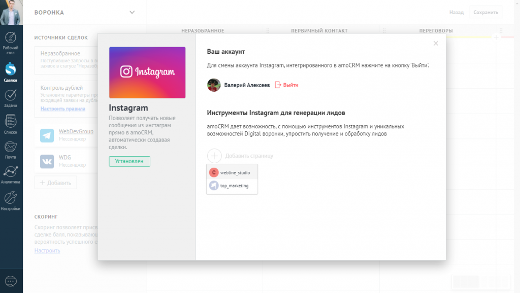The height and width of the screenshot is (293, 520).
Task: Open the WebDevGroup source link
Action: pyautogui.click(x=76, y=131)
